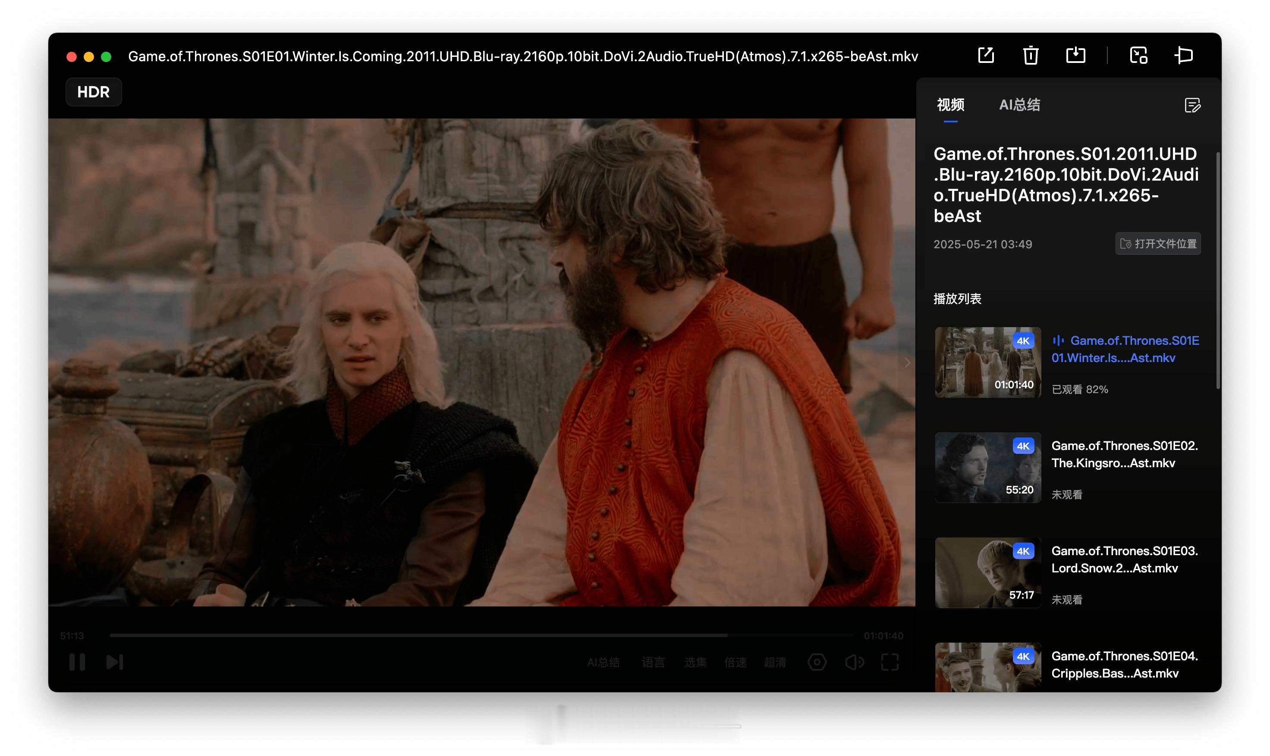Open the 超清 quality menu

[775, 662]
